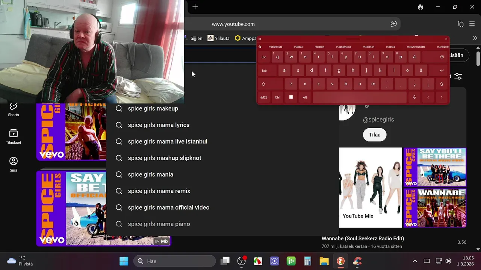The width and height of the screenshot is (481, 270).
Task: Toggle the Alt key on touch keyboard
Action: click(x=305, y=97)
